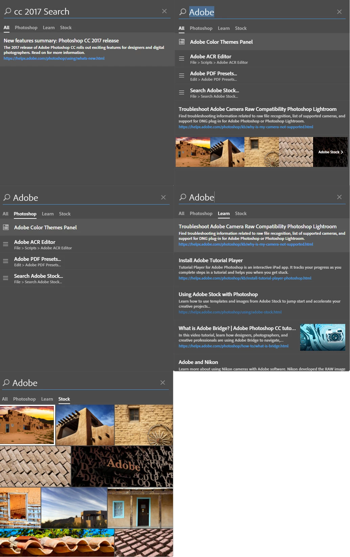Click 'Edit > Adobe PDF Presets...' path under the Photoshop tab

[38, 265]
